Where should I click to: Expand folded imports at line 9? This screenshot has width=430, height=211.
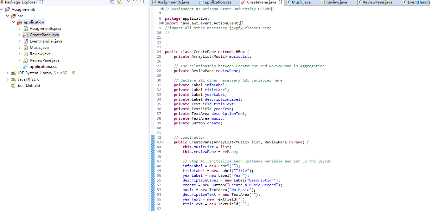(162, 23)
